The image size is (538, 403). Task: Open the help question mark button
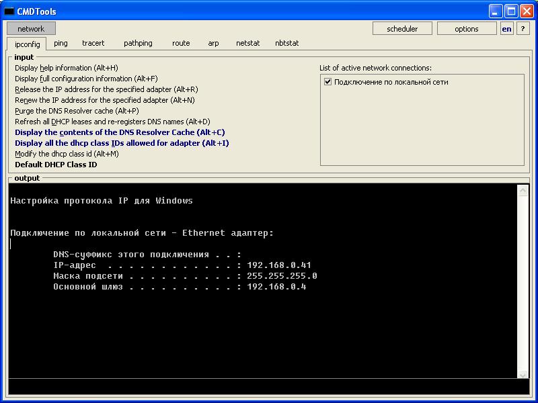(523, 29)
